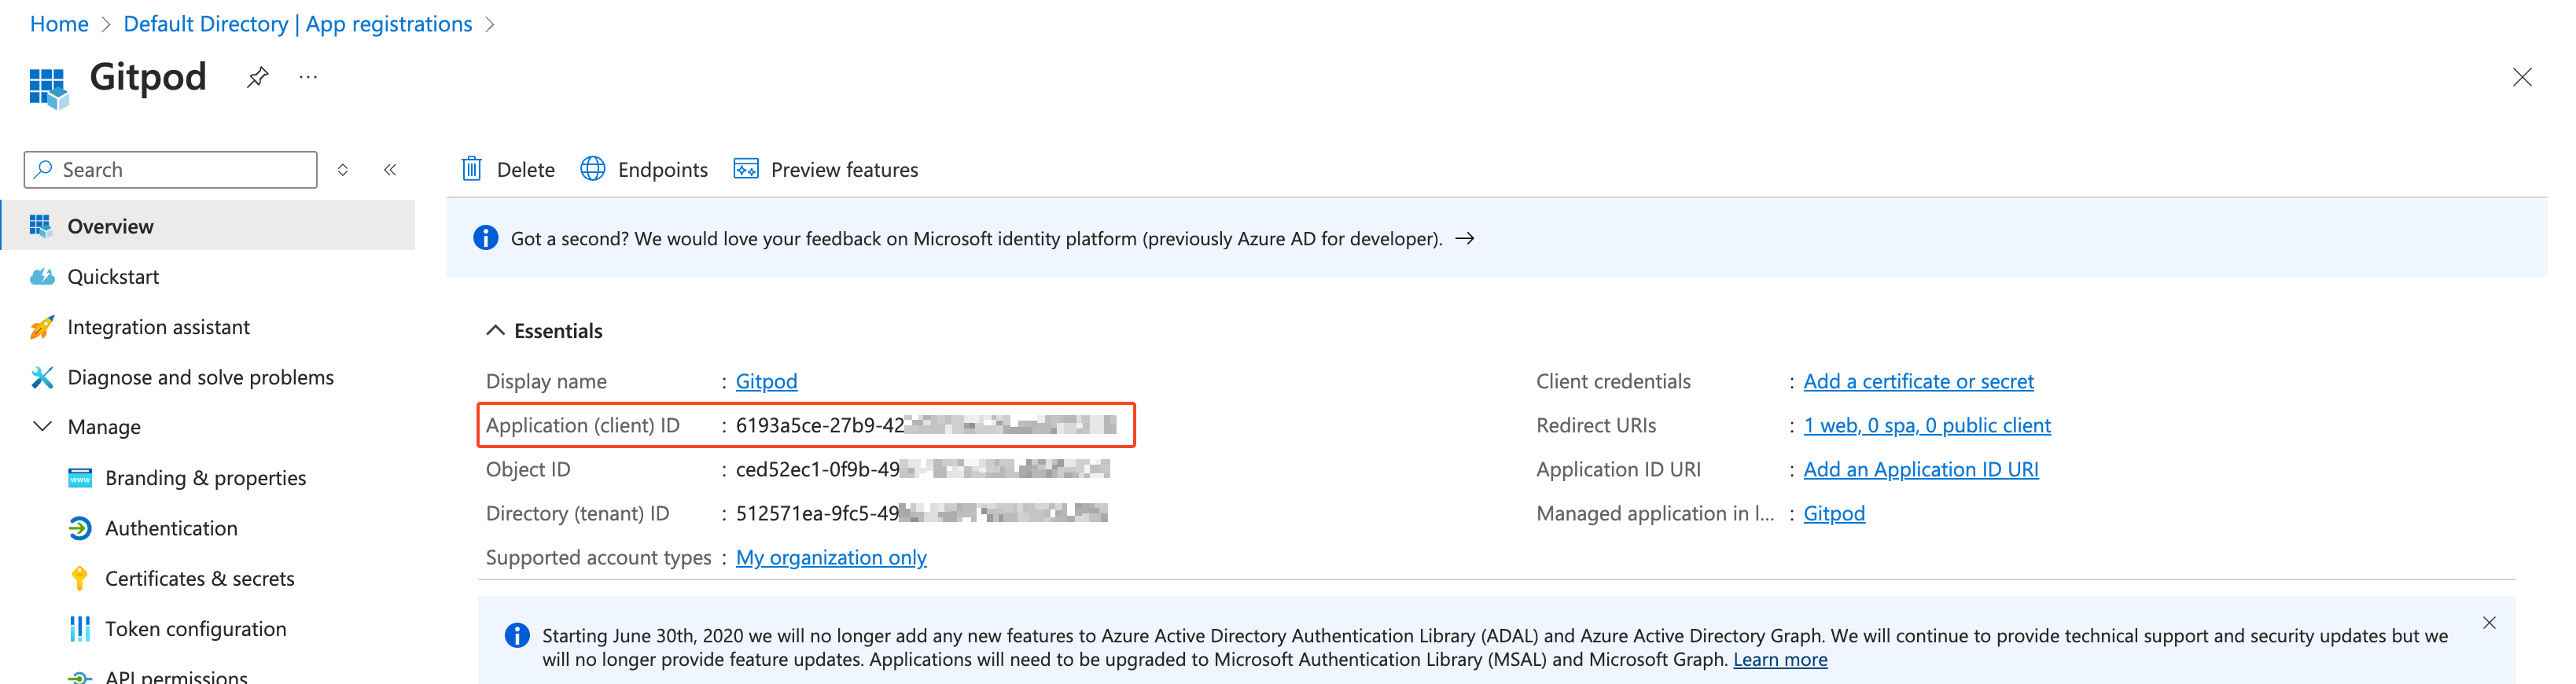
Task: Open the Learn more link
Action: 1780,659
